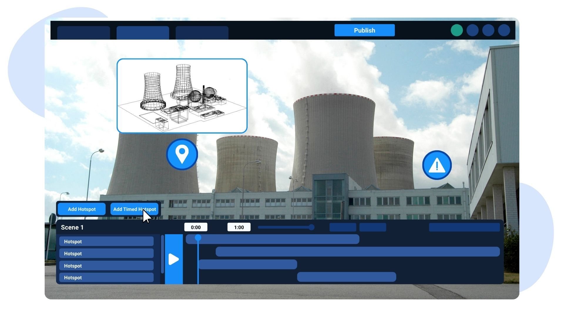The width and height of the screenshot is (564, 317).
Task: Click the timeline playhead marker
Action: click(198, 238)
